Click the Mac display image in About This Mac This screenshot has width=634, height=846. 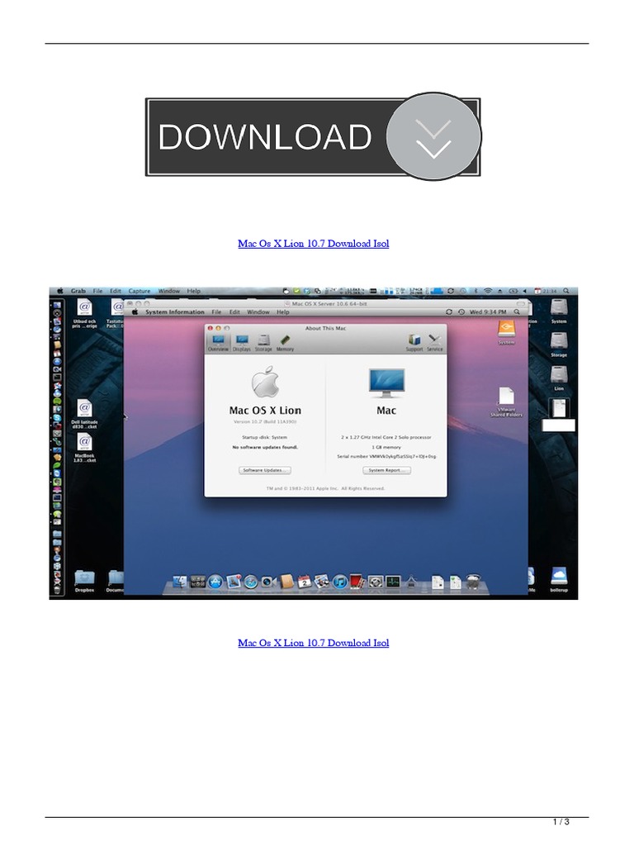[x=386, y=383]
